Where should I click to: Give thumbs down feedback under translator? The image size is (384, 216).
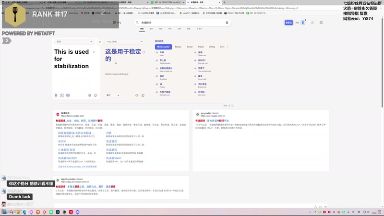coord(232,106)
